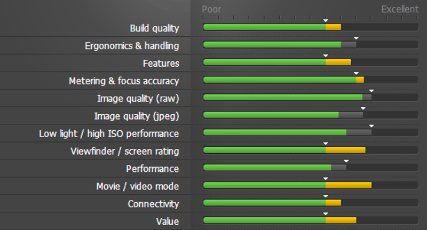
Task: Click the Low light / high ISO bar
Action: (310, 132)
